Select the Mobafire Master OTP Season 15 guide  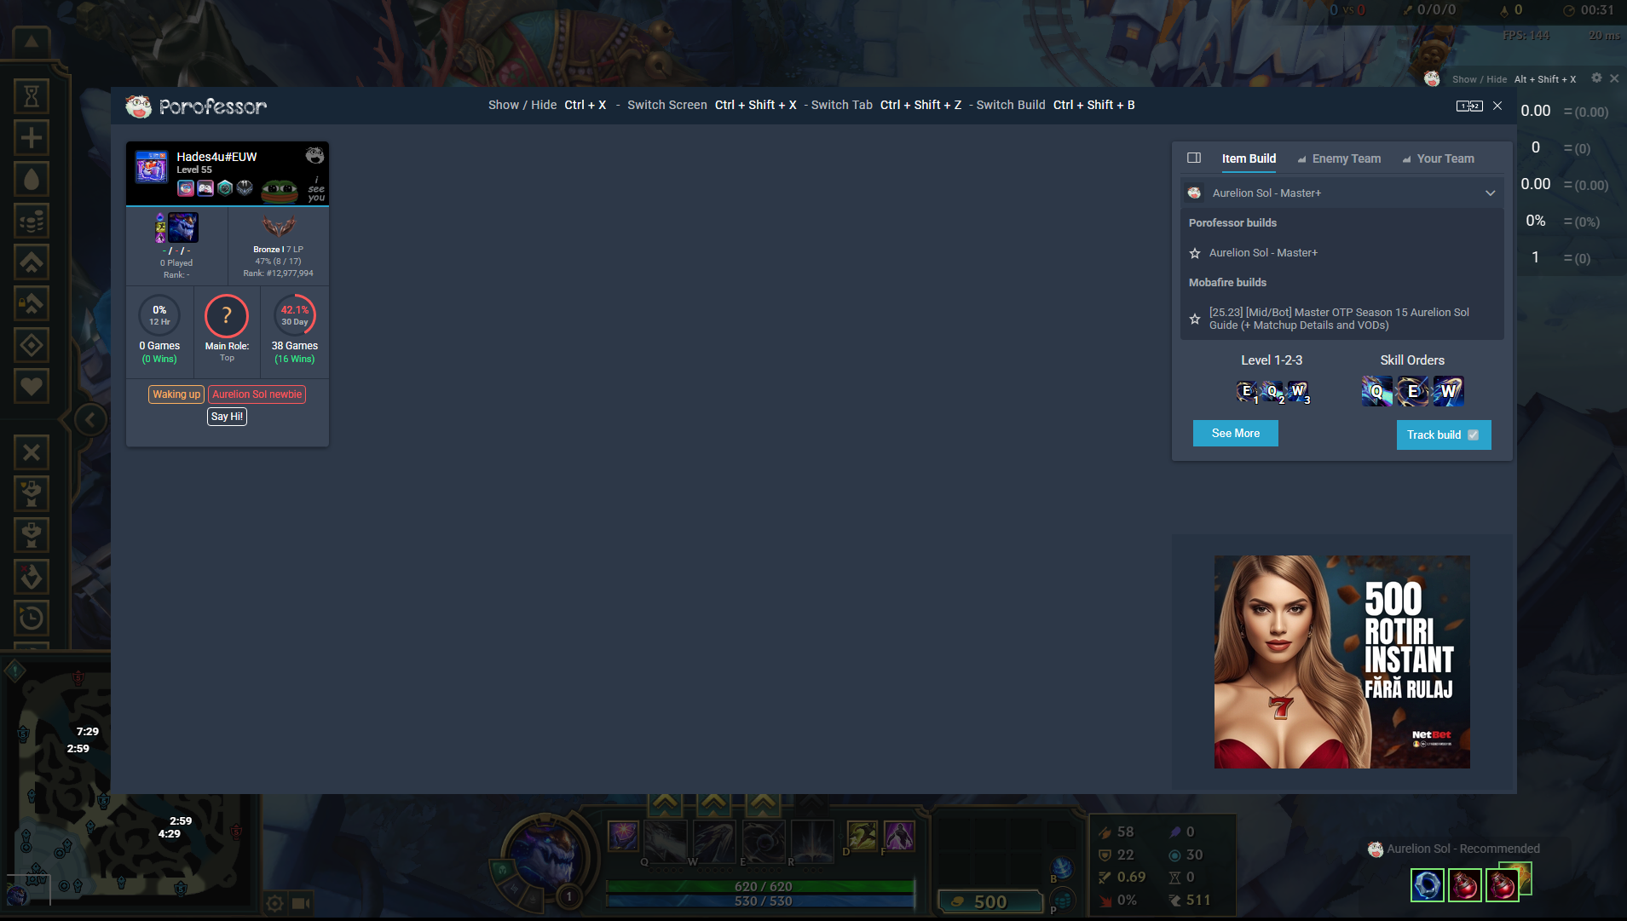point(1339,319)
